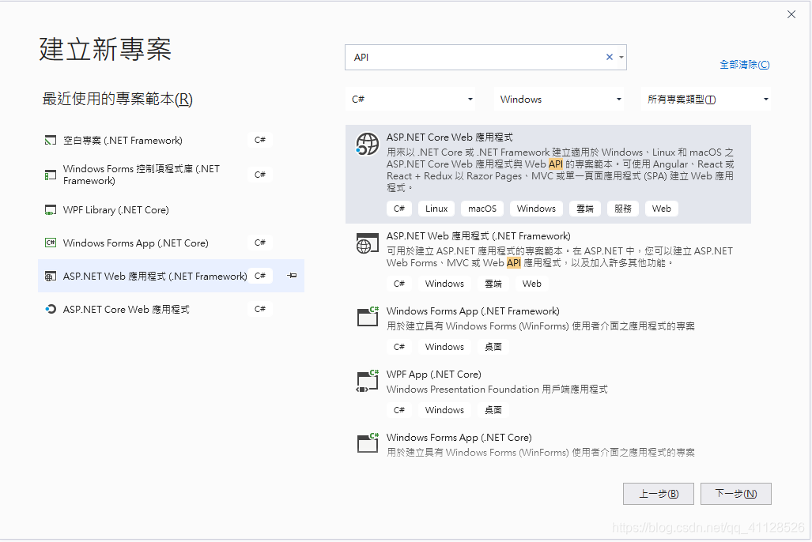The height and width of the screenshot is (542, 812).
Task: Select ASP.NET Web 應用程式 (.NET Framework) result title
Action: pyautogui.click(x=478, y=236)
